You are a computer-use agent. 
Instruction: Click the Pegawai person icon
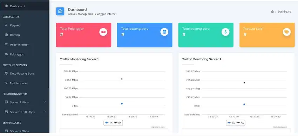pos(6,25)
